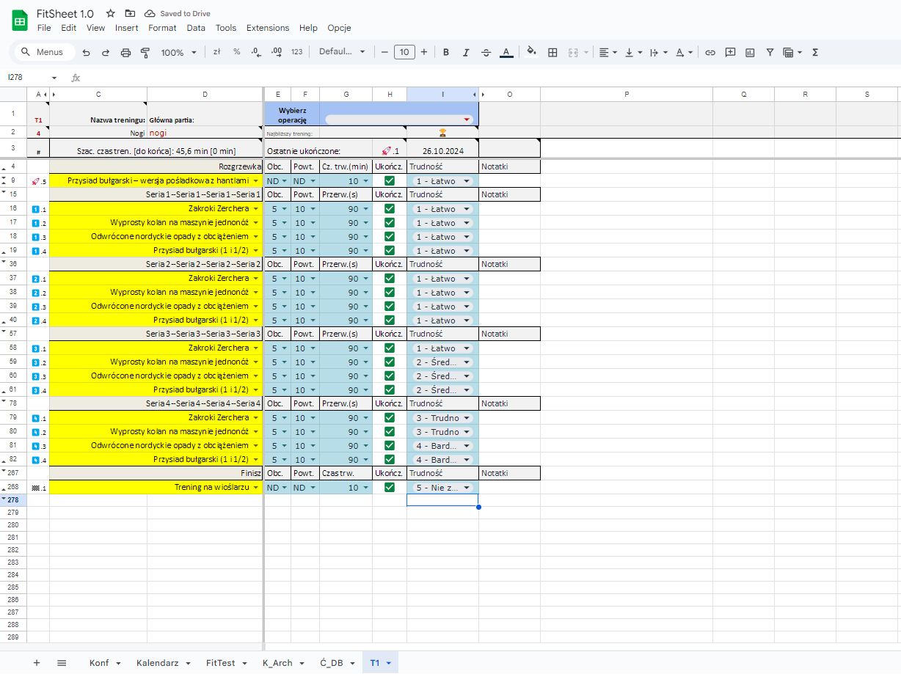This screenshot has height=674, width=901.
Task: Click the Print icon in toolbar
Action: click(125, 52)
